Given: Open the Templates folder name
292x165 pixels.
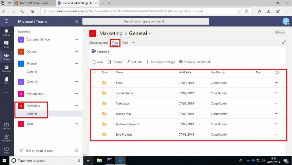Looking at the screenshot, I should pos(123,103).
